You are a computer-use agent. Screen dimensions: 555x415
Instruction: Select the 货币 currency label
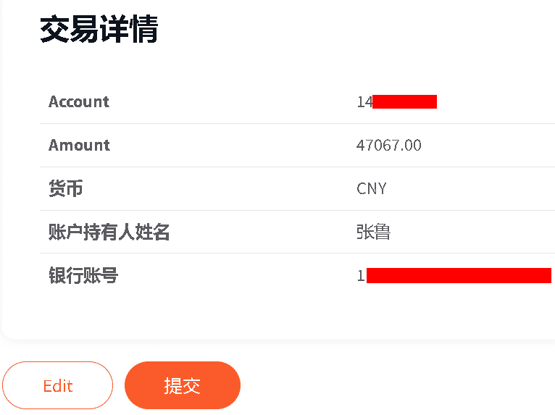66,189
